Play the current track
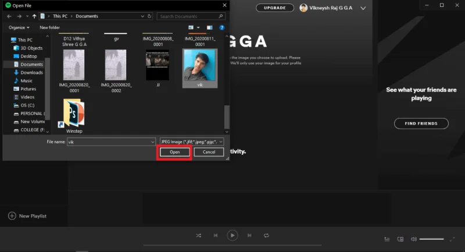 pos(232,235)
